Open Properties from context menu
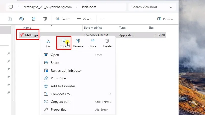The height and width of the screenshot is (115, 205). pyautogui.click(x=78, y=110)
